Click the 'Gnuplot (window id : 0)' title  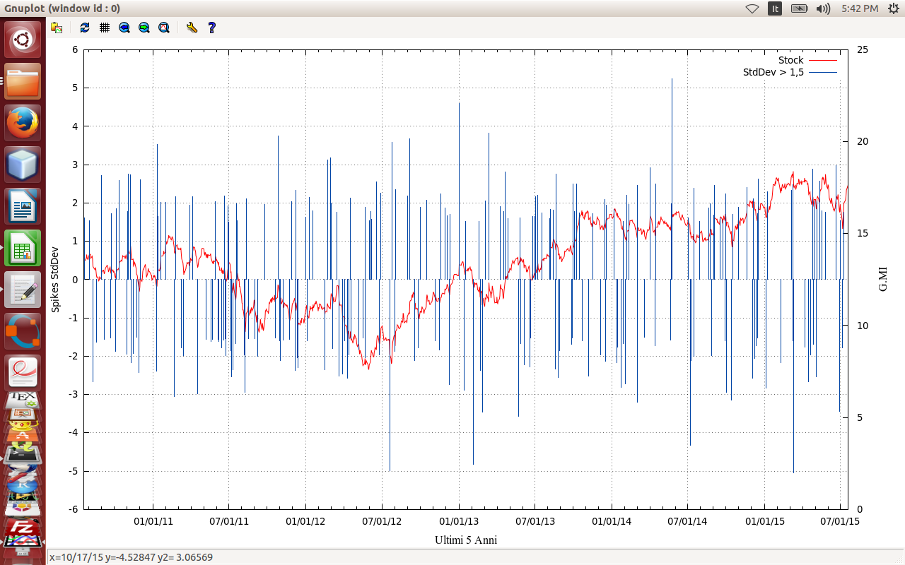pos(62,8)
